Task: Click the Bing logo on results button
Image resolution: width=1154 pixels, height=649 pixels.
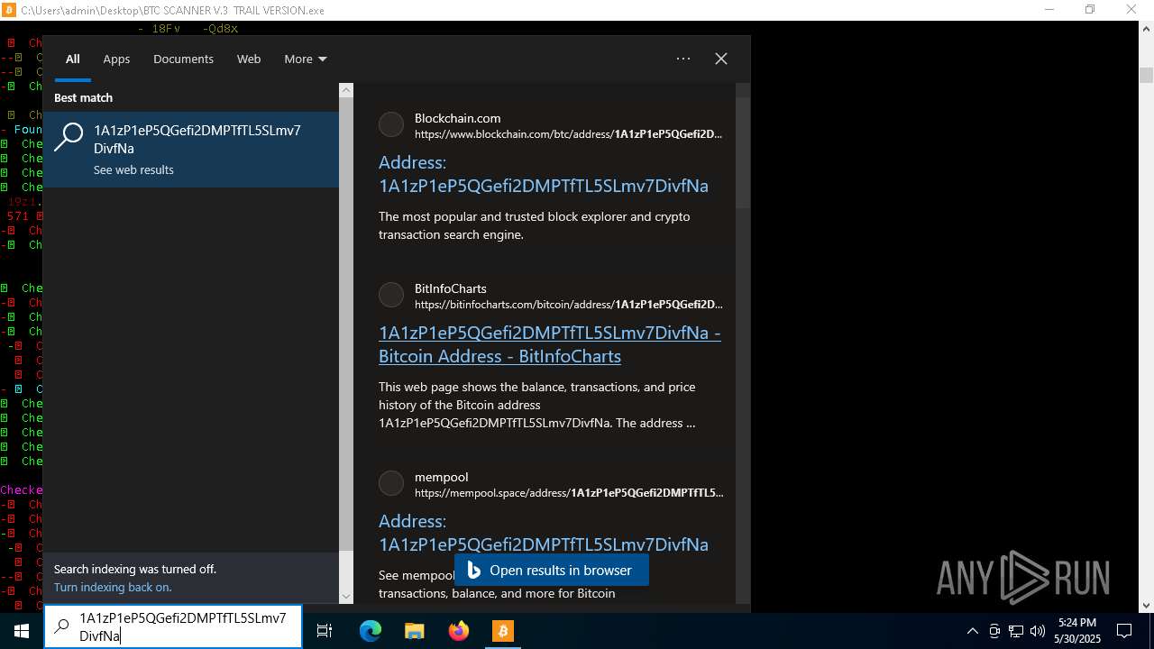Action: [473, 571]
